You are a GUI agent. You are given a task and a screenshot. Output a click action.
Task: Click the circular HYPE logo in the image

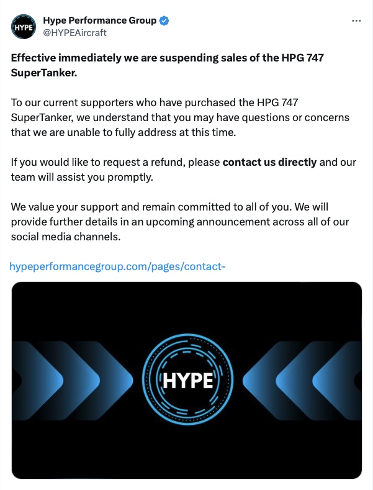pyautogui.click(x=187, y=379)
